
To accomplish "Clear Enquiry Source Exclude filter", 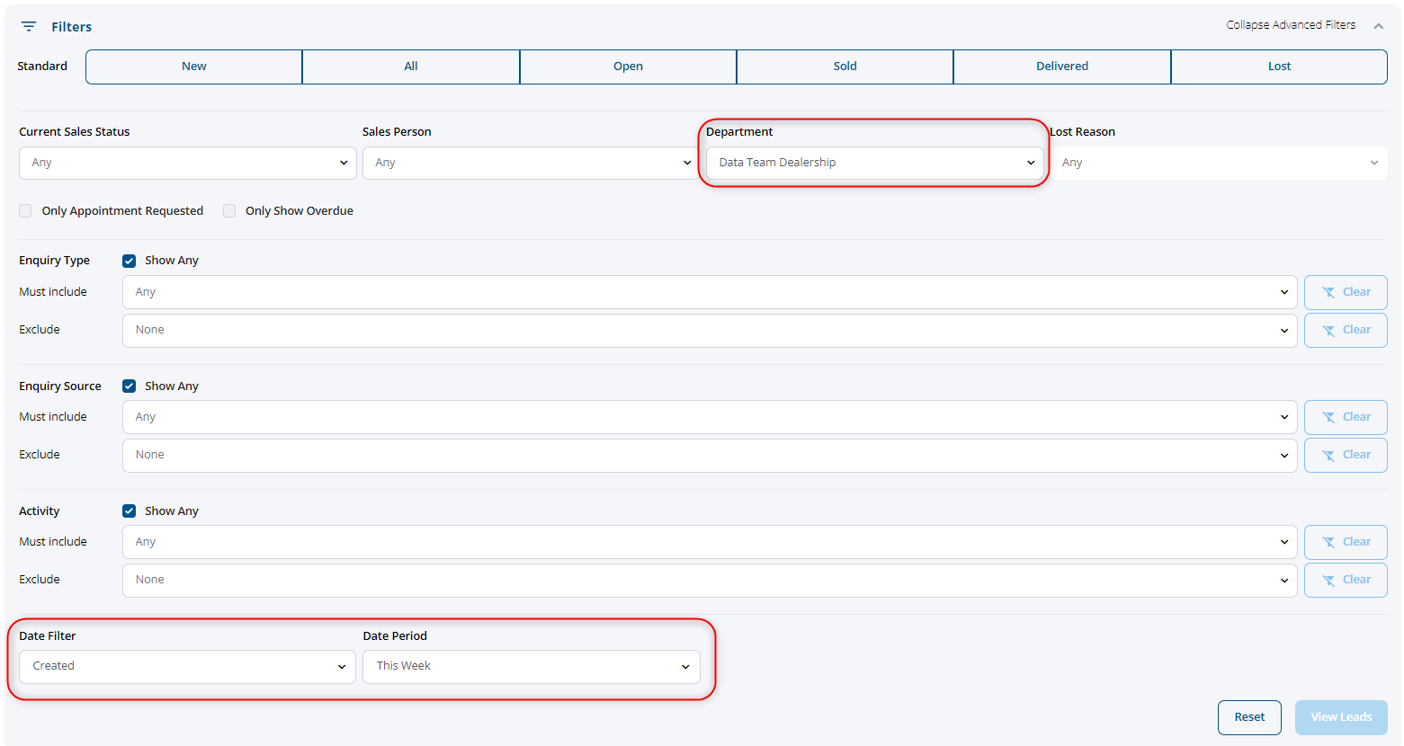I will point(1346,455).
